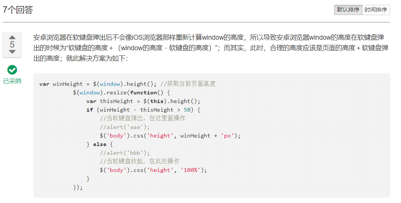Click the //获取当前页面高度 code comment
Viewport: 401px width, 203px height.
[x=188, y=84]
